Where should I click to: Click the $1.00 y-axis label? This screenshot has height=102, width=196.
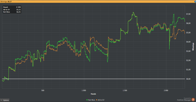pos(188,70)
